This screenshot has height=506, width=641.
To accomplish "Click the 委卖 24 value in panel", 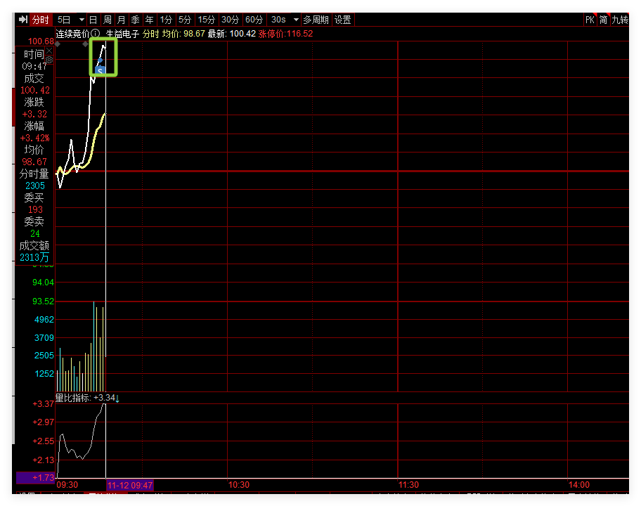I will [34, 234].
